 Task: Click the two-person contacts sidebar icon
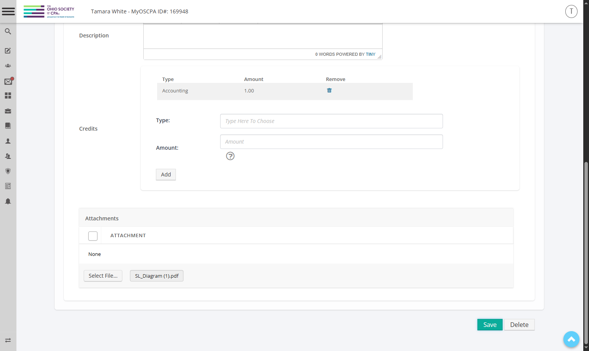[x=8, y=156]
